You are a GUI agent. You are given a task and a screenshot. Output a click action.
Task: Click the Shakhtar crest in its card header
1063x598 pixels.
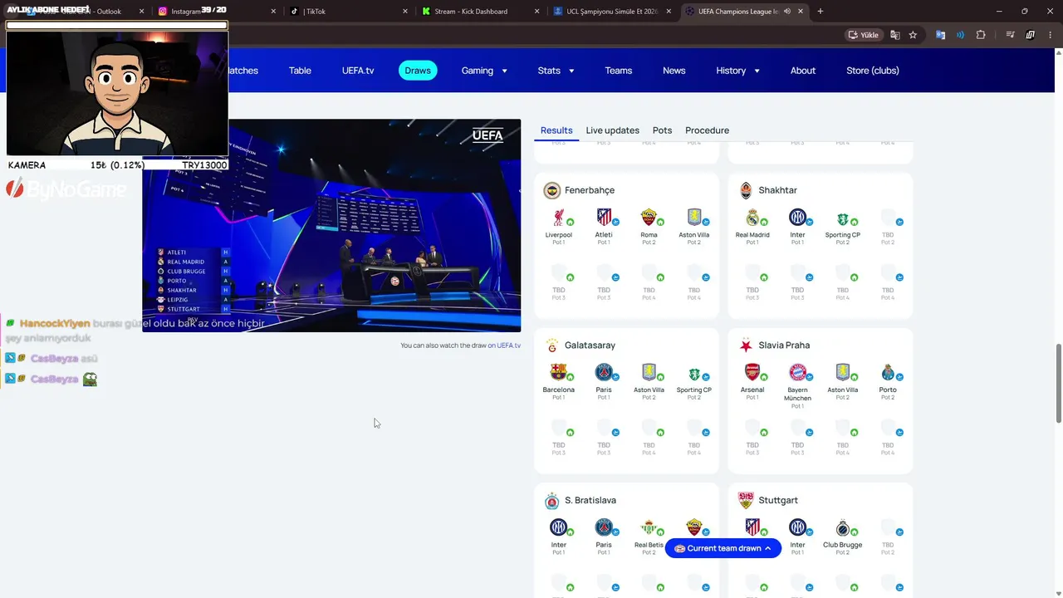746,191
